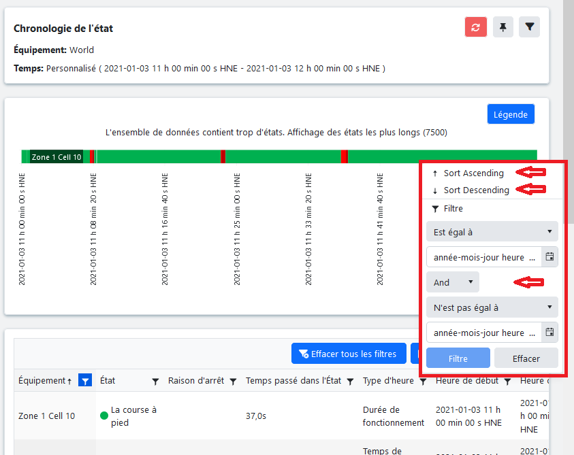574x455 pixels.
Task: Open the second date calendar picker icon
Action: [550, 333]
